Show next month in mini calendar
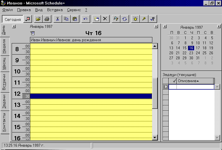Screen dimensions: 222x150 pyautogui.click(x=219, y=26)
